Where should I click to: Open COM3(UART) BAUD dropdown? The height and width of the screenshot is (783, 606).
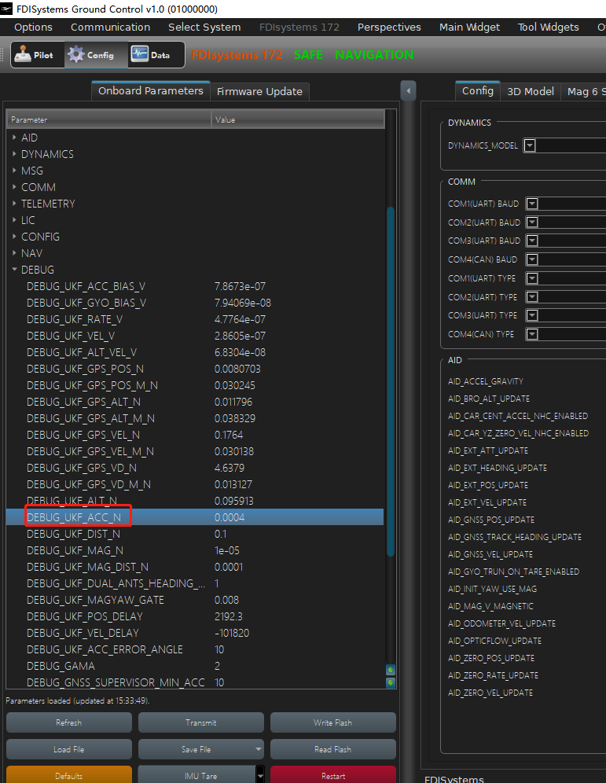pos(532,241)
